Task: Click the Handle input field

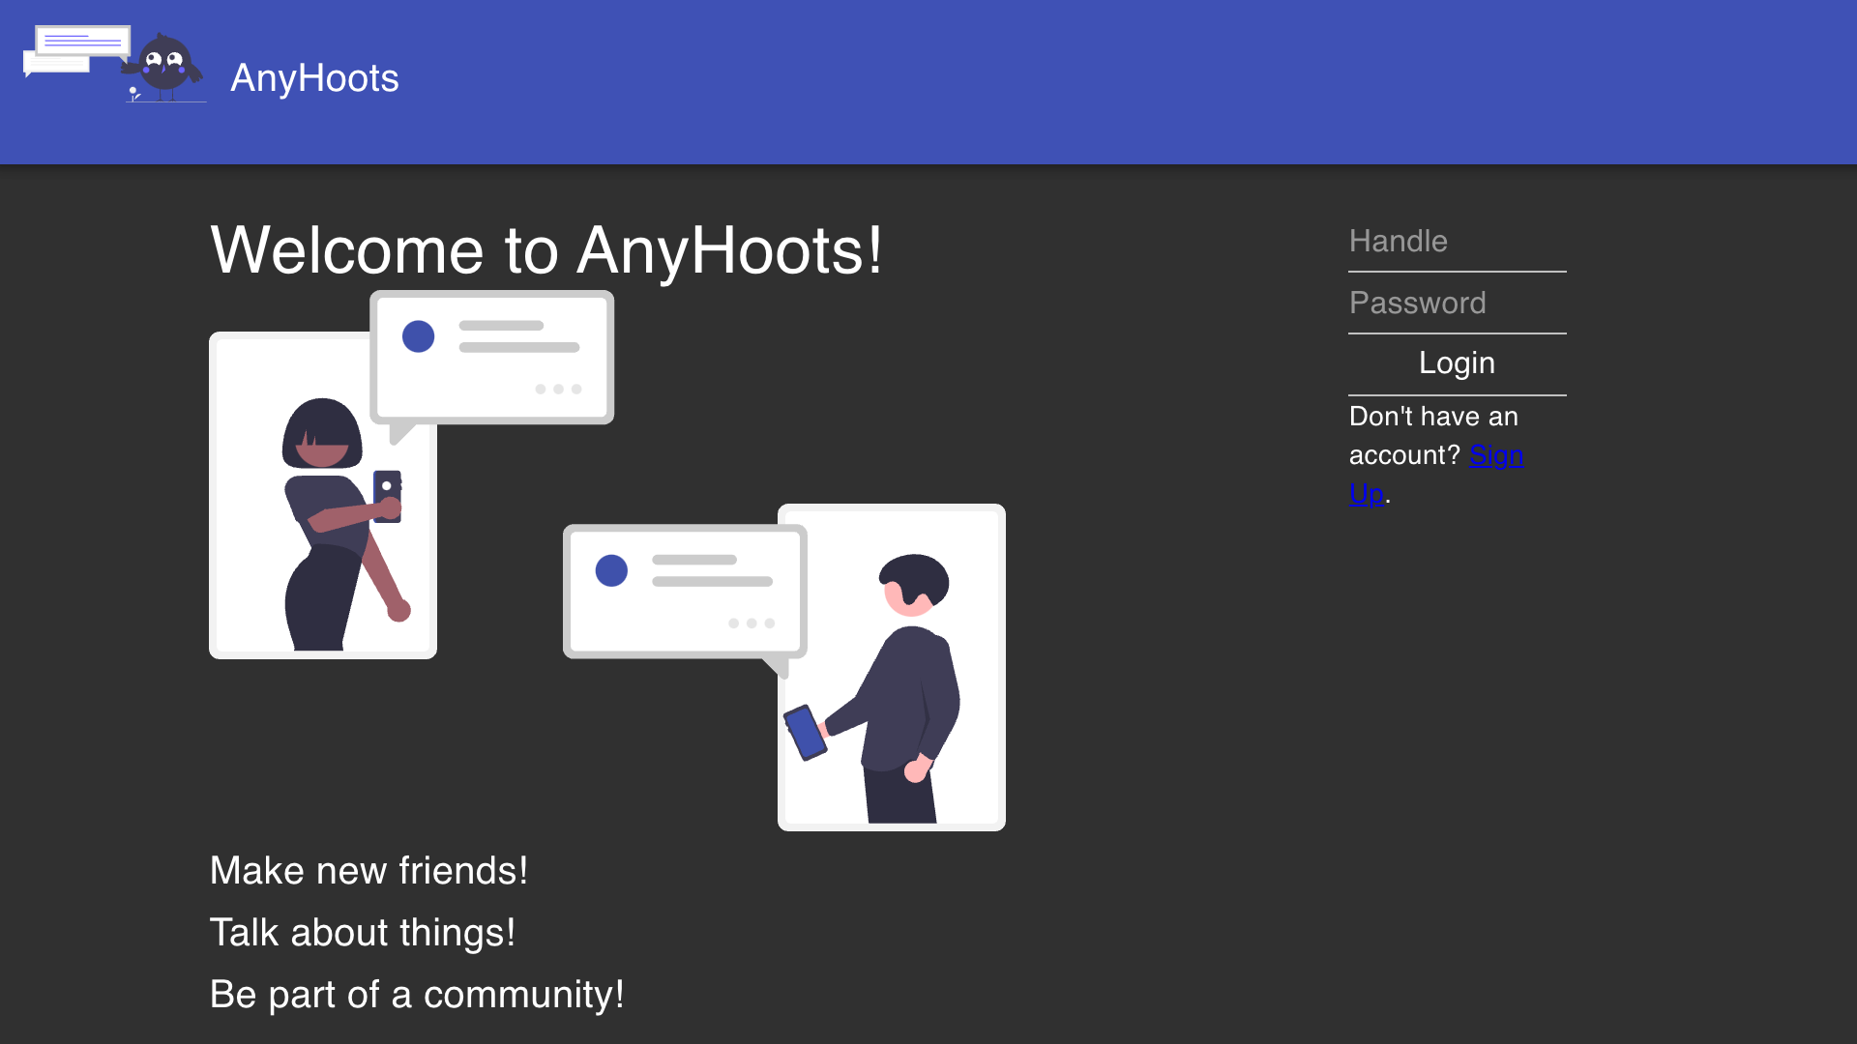Action: tap(1457, 242)
